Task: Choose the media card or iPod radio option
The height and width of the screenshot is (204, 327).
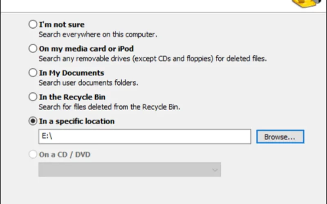Action: 33,49
